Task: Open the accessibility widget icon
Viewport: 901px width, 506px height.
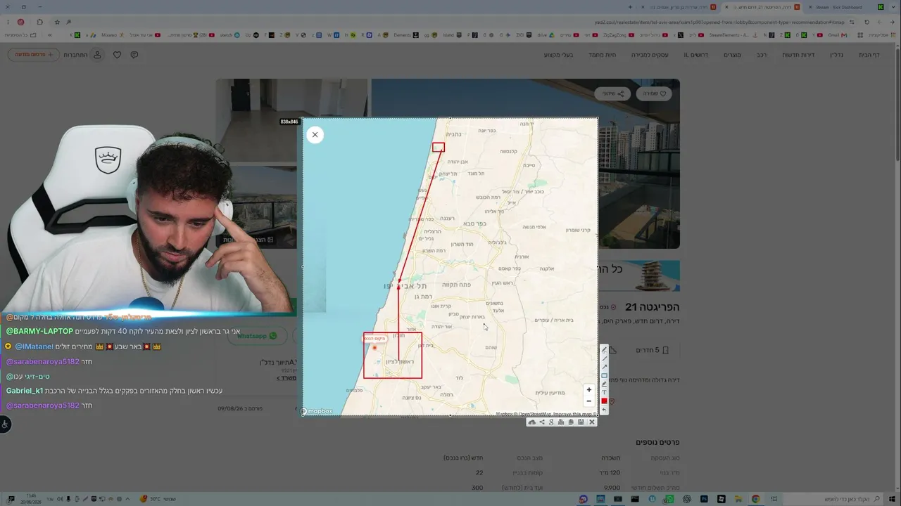Action: 5,424
